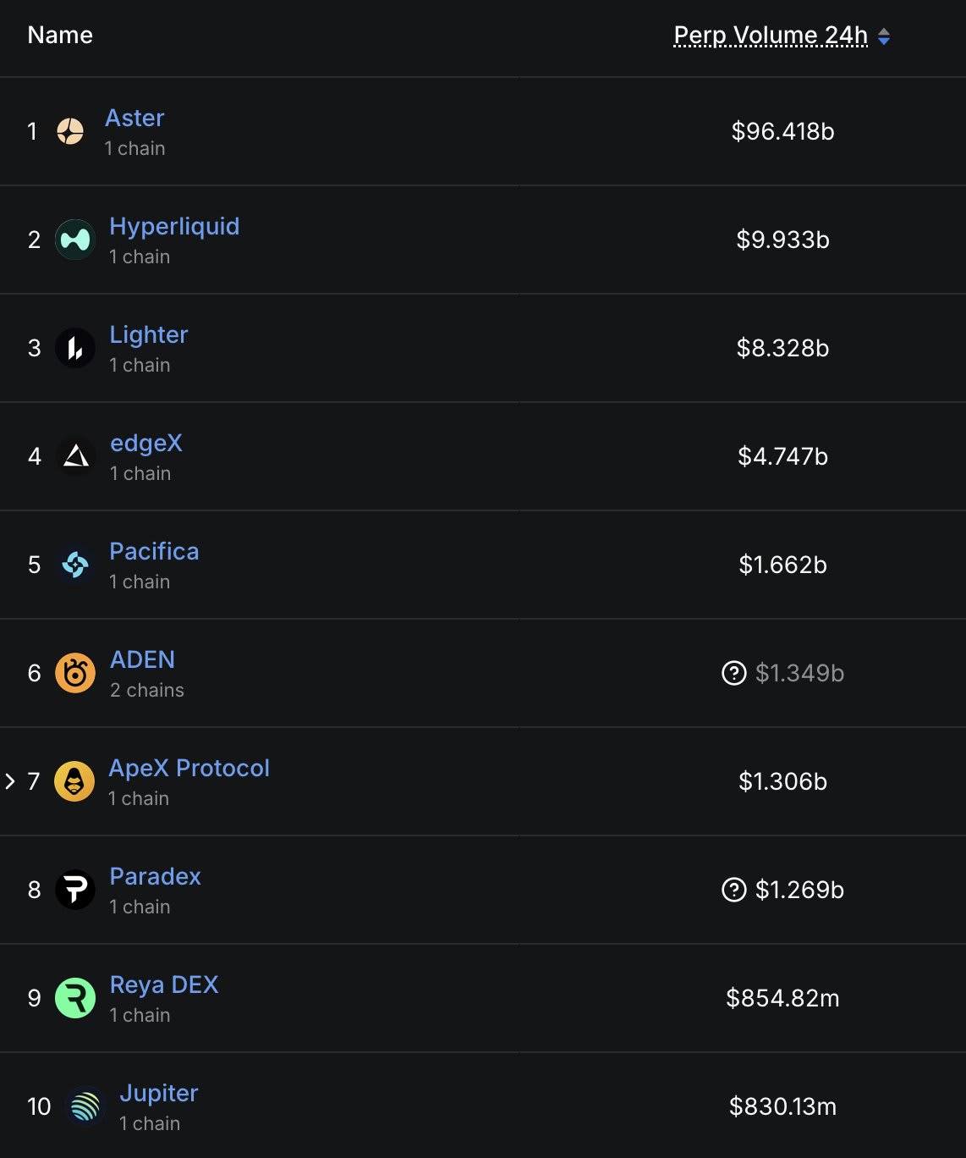Image resolution: width=966 pixels, height=1158 pixels.
Task: Click question mark icon beside ADEN volume
Action: [x=734, y=673]
